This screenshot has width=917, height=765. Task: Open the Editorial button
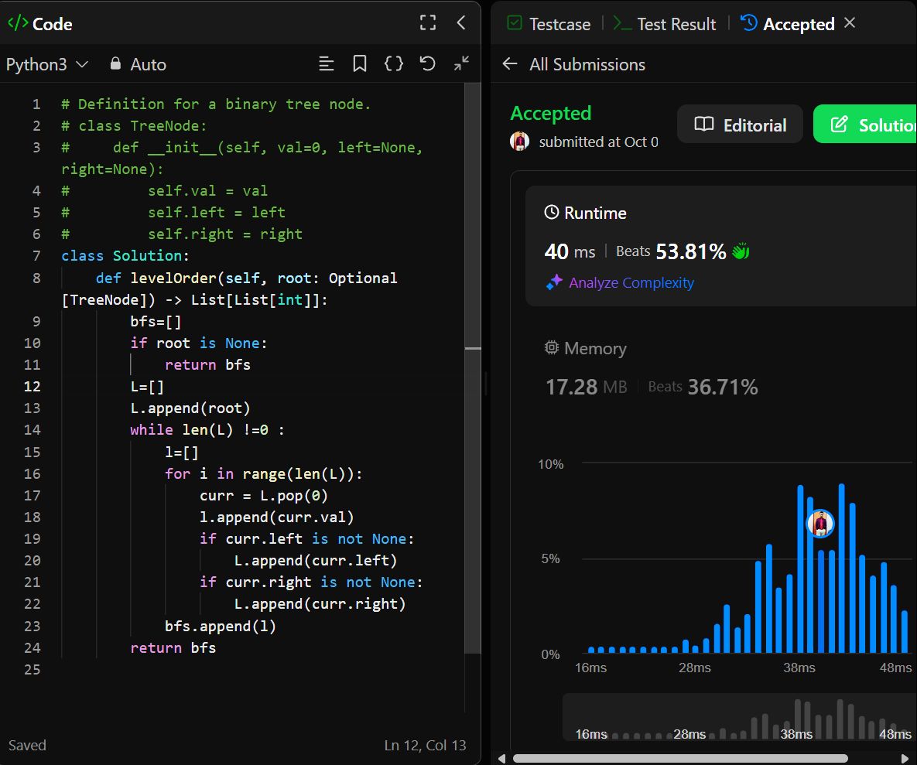(x=740, y=125)
